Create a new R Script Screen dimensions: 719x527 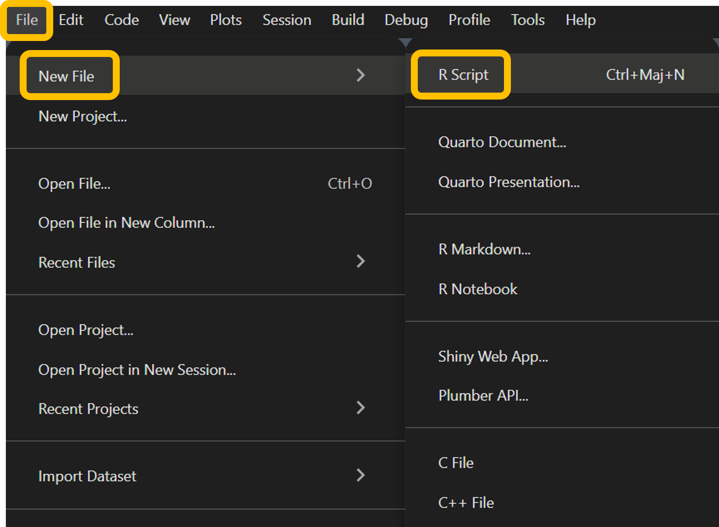463,75
